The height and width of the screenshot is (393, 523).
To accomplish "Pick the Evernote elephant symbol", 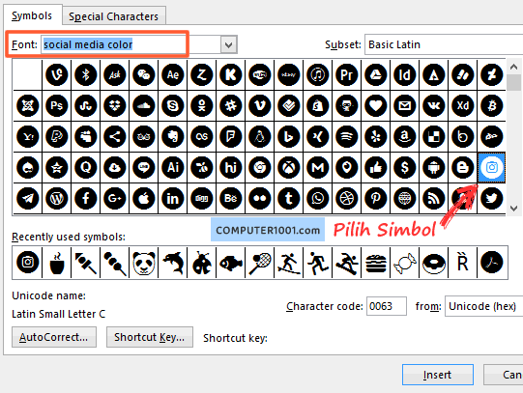I will (173, 136).
